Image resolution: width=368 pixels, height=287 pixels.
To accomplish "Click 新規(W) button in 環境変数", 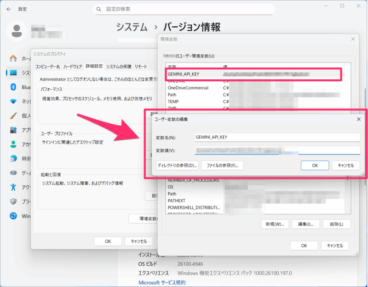I will pos(275,224).
